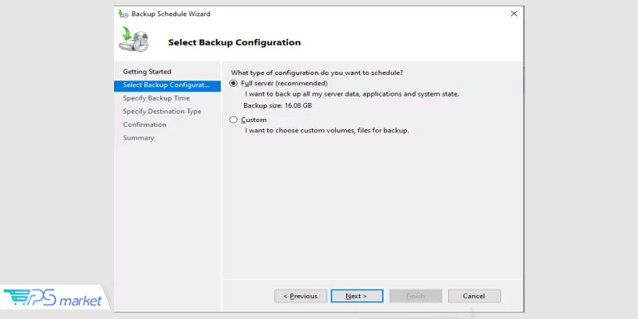
Task: Go back with the Previous button
Action: 300,296
